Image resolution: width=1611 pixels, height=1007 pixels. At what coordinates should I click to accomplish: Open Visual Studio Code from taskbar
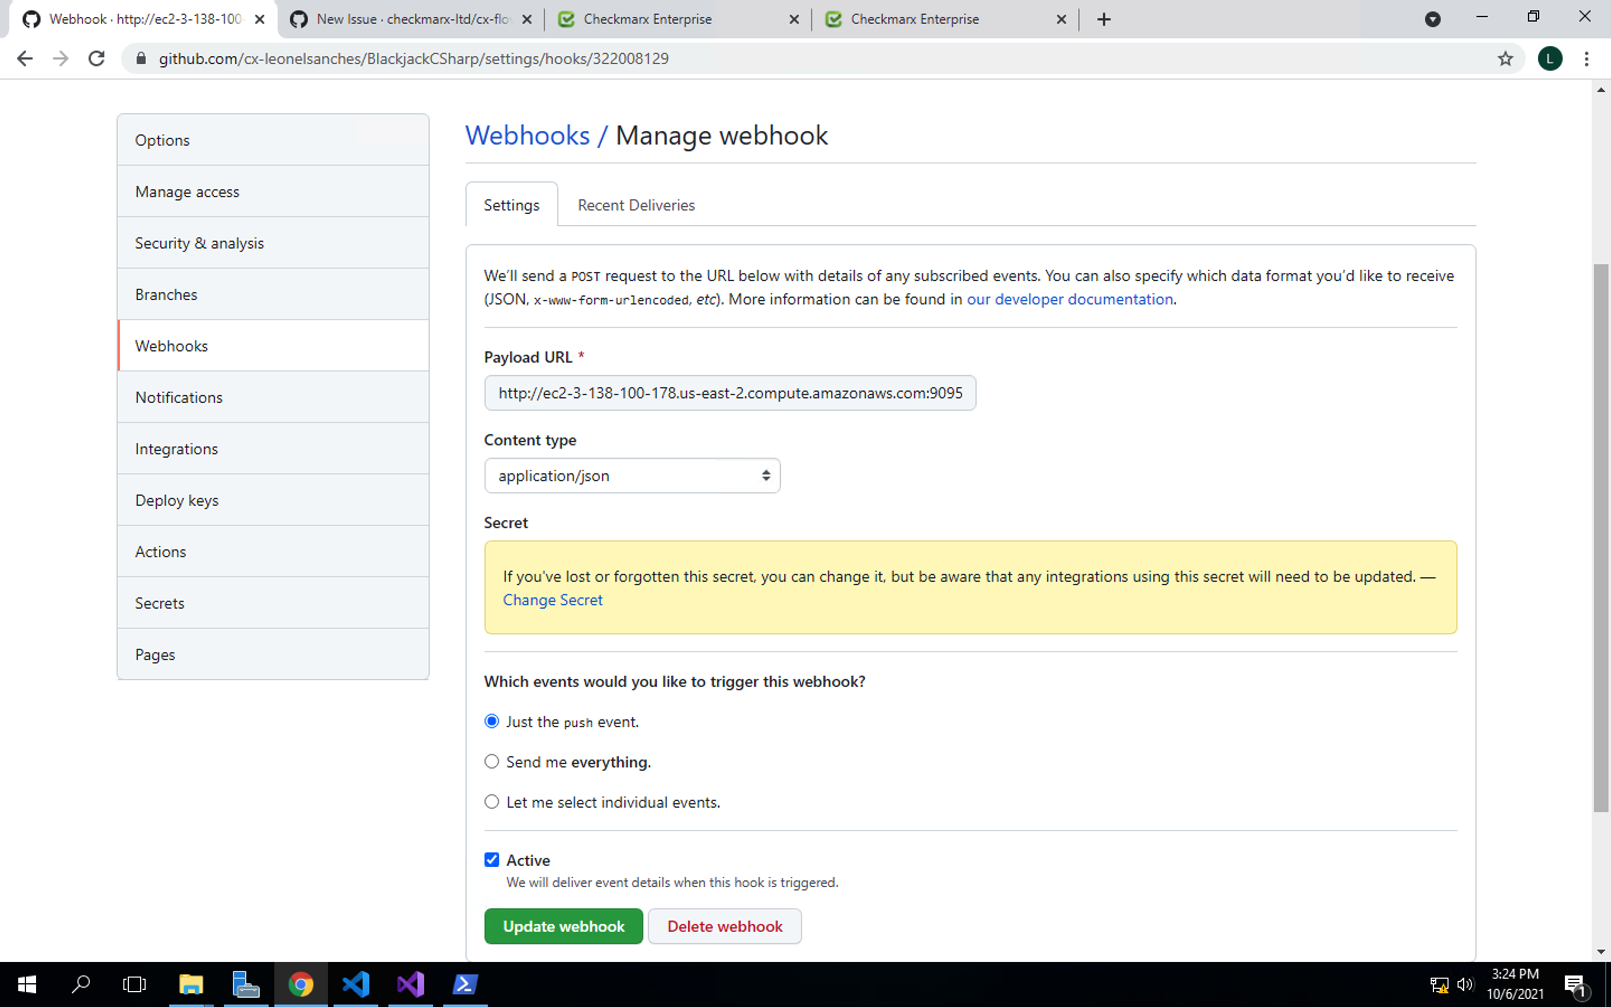(356, 985)
